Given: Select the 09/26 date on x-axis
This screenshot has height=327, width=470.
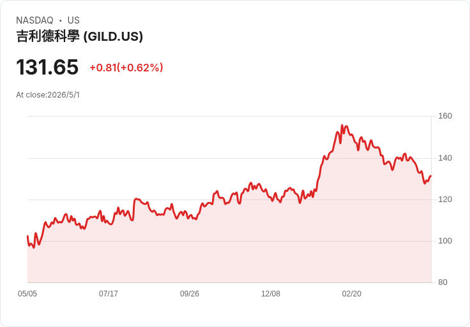Looking at the screenshot, I should pyautogui.click(x=190, y=293).
